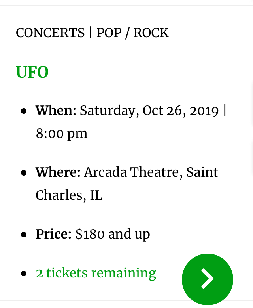The width and height of the screenshot is (253, 308).
Task: Click the pipe separator after CONCERTS
Action: pos(91,33)
